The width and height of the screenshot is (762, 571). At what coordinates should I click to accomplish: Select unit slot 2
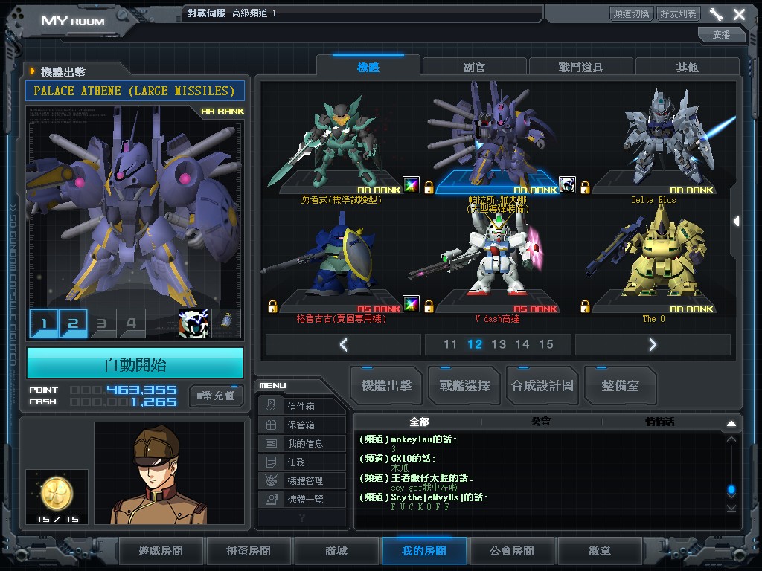click(x=73, y=323)
